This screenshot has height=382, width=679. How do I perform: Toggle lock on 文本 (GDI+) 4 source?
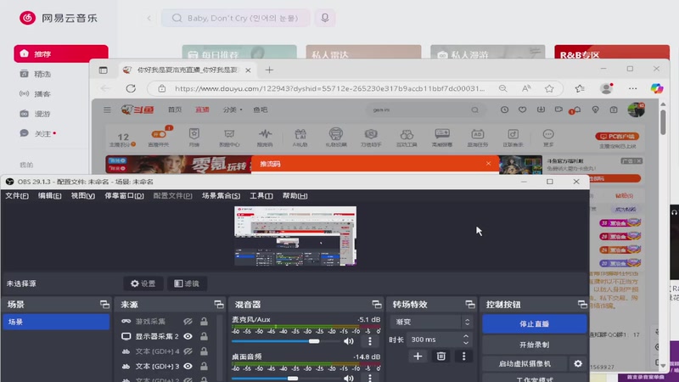[x=204, y=351]
